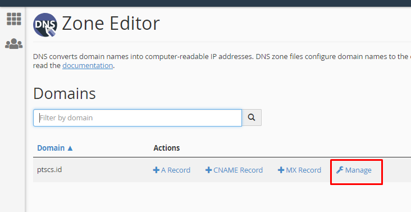Click the DNS Zone Editor logo icon

45,25
